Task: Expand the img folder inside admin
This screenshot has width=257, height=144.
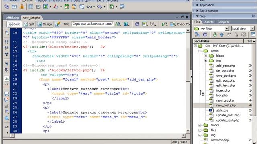Action: 205,61
